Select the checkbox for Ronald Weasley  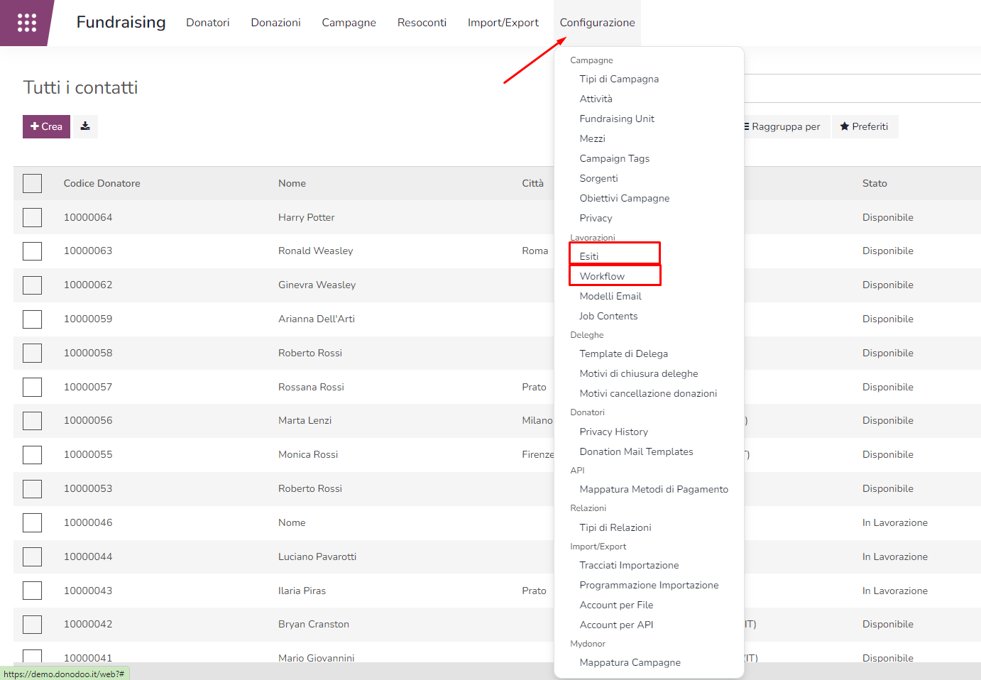click(32, 251)
